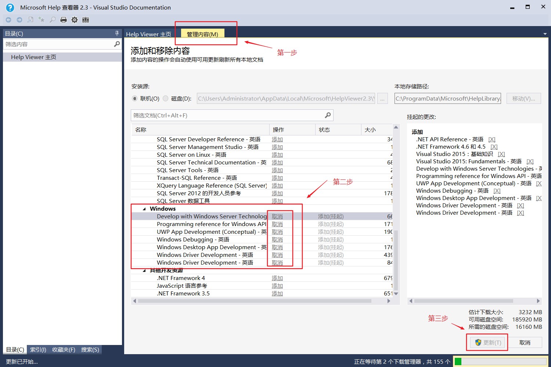Click the 更新(T) button
Image resolution: width=551 pixels, height=367 pixels.
point(487,342)
